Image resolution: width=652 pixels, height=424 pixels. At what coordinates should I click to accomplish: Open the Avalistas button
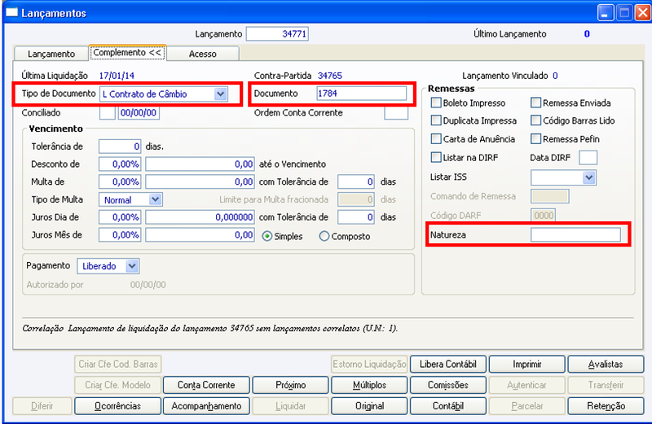click(x=606, y=365)
